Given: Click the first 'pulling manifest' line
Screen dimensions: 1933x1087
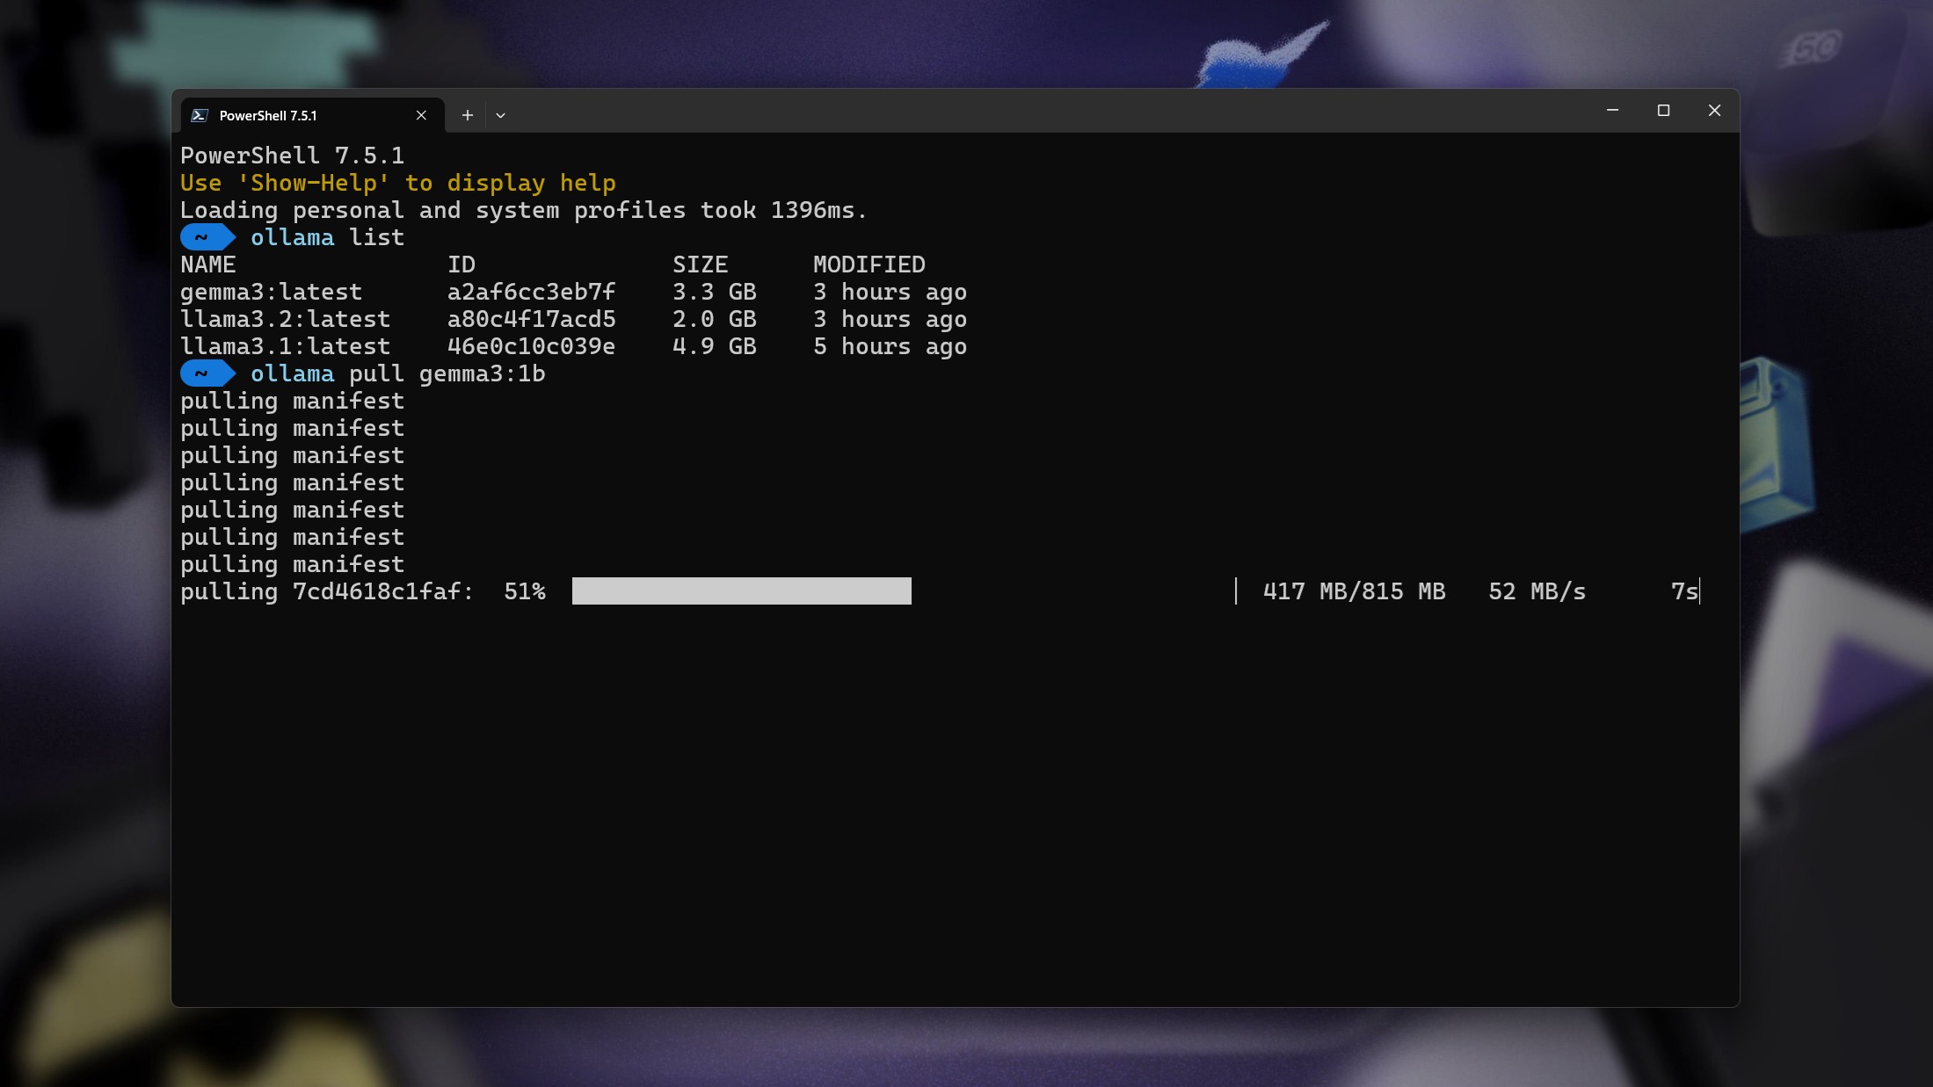Looking at the screenshot, I should pos(291,401).
